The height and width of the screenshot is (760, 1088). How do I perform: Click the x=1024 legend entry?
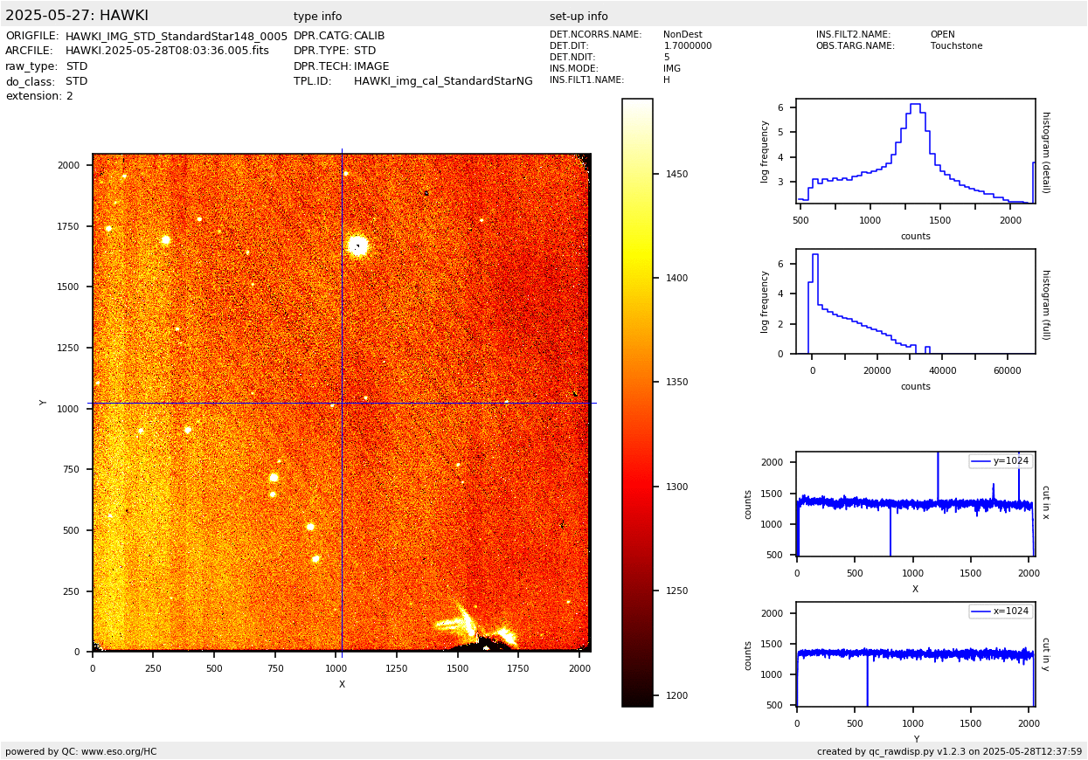point(1001,611)
